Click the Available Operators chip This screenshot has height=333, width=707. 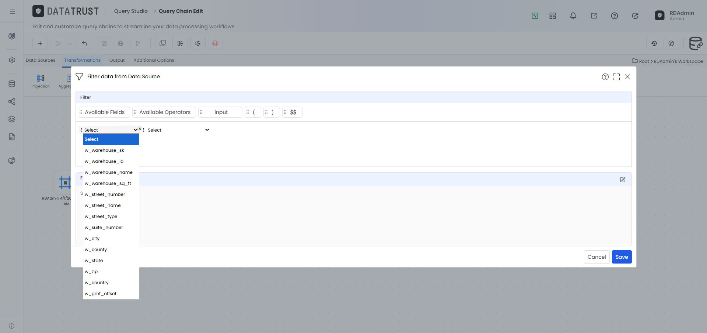coord(164,112)
